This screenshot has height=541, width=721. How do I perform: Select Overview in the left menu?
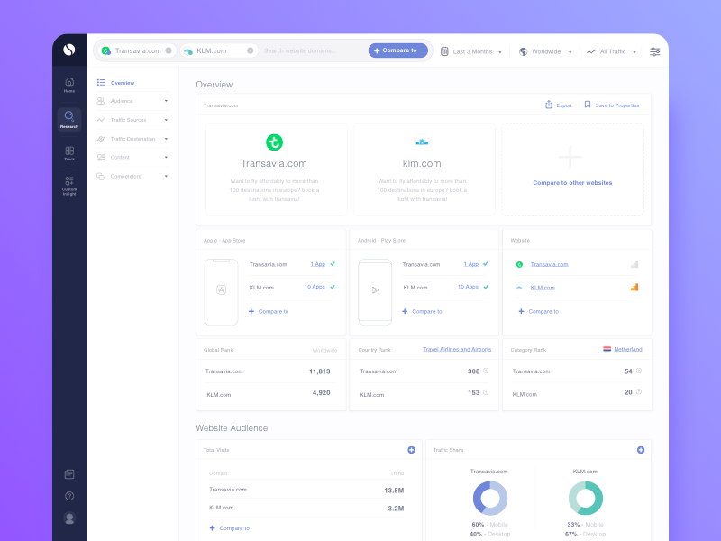tap(116, 83)
